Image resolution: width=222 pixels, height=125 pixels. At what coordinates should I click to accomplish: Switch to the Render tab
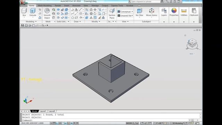pyautogui.click(x=58, y=6)
